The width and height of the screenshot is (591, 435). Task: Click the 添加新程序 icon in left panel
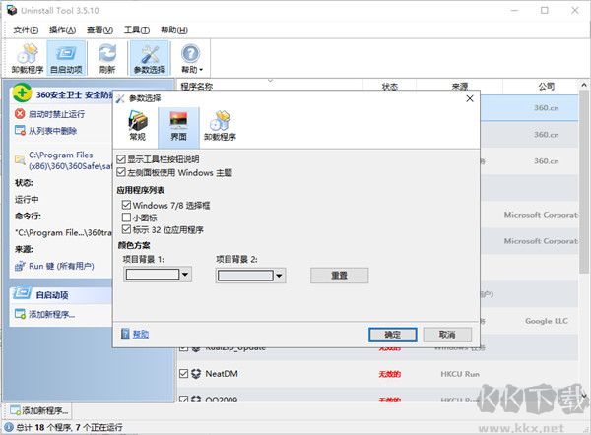(20, 314)
